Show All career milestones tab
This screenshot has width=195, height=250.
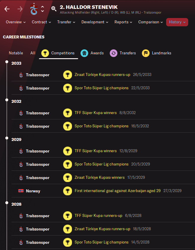coord(33,53)
